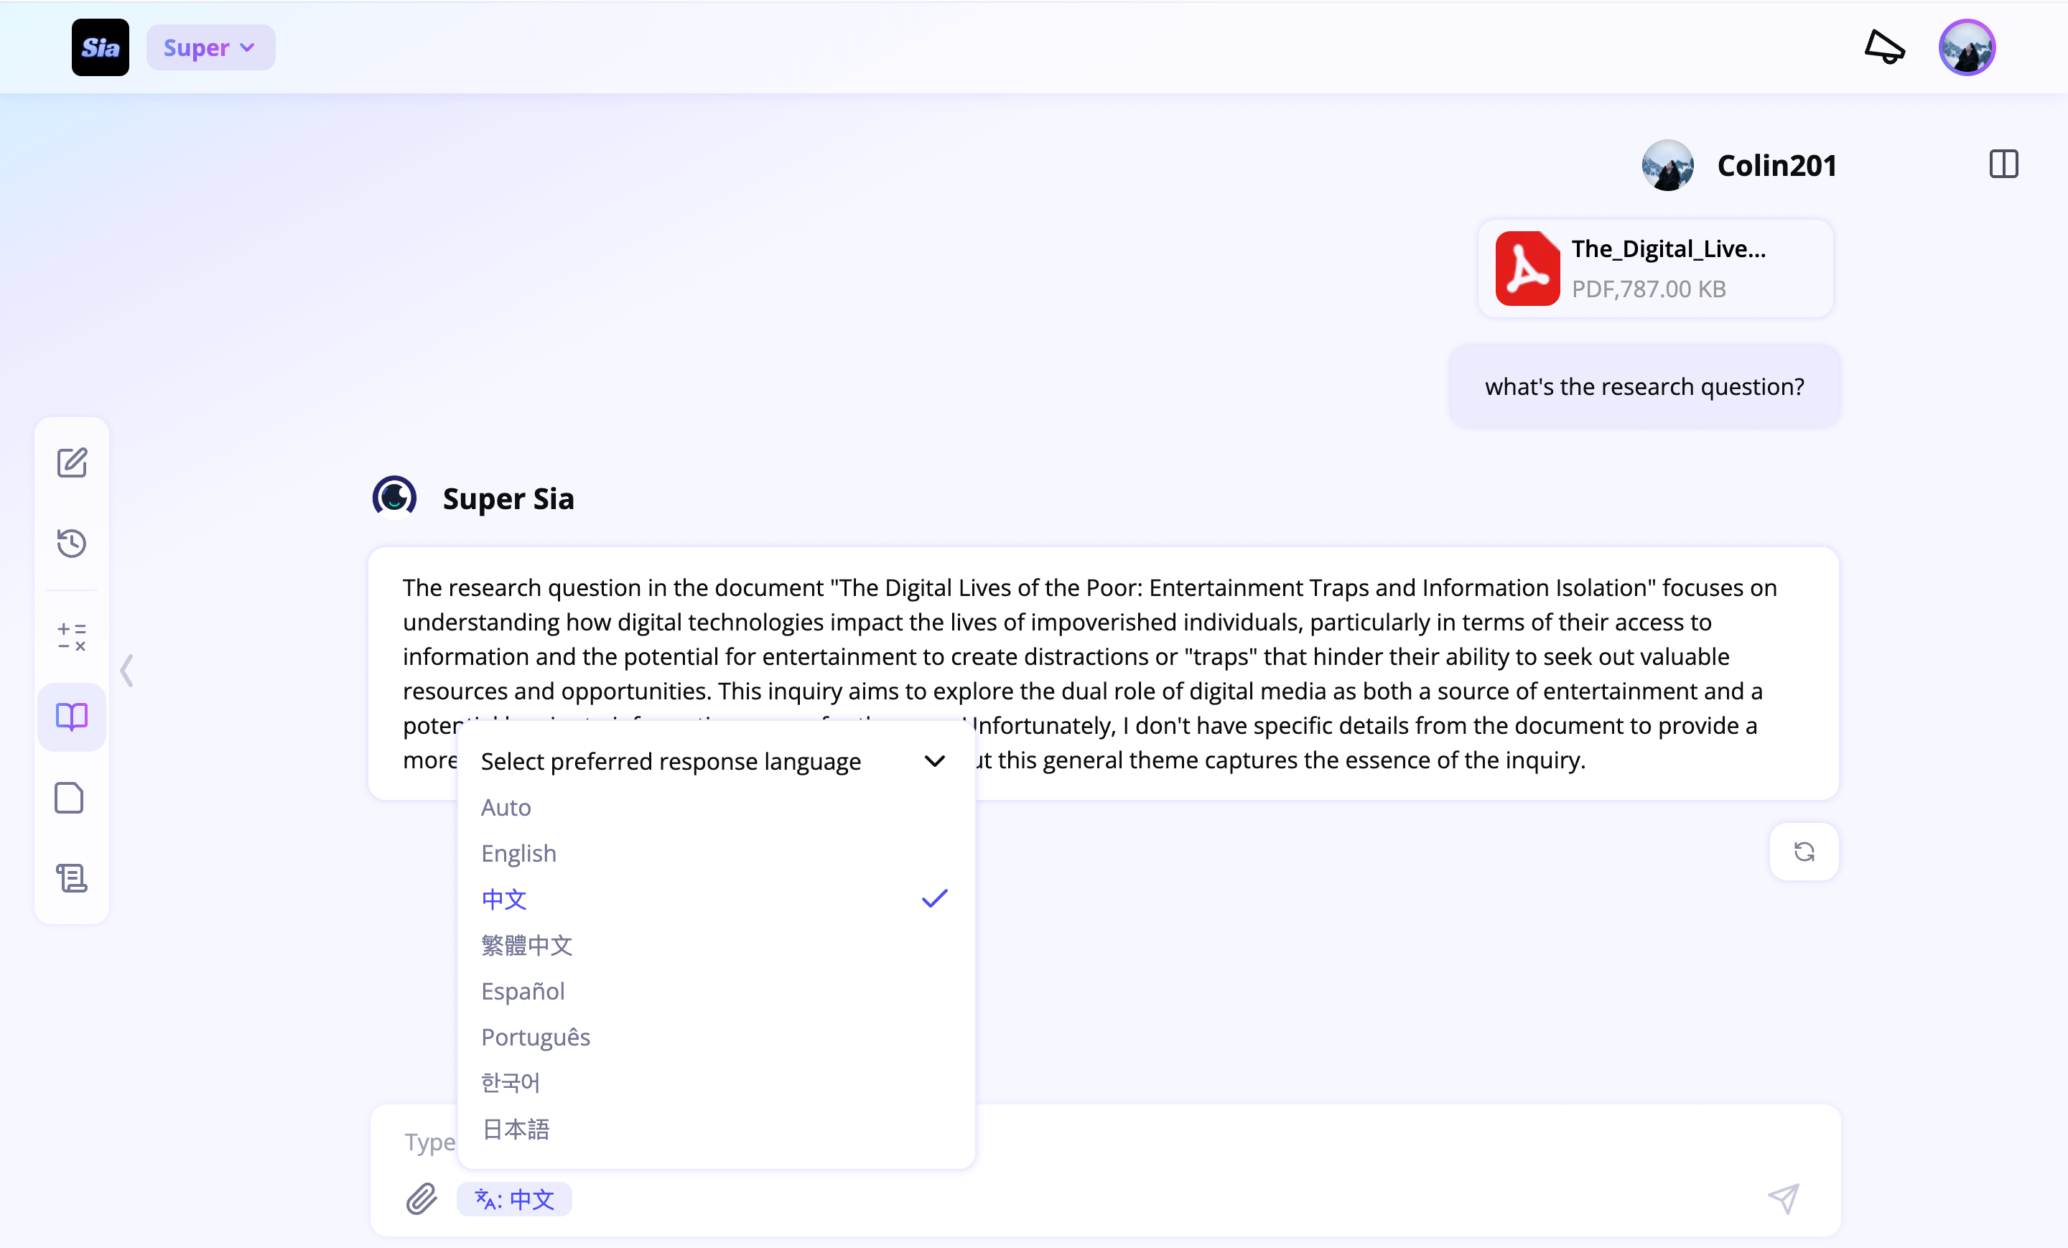
Task: Toggle the 中文 language selector chip
Action: pos(514,1198)
